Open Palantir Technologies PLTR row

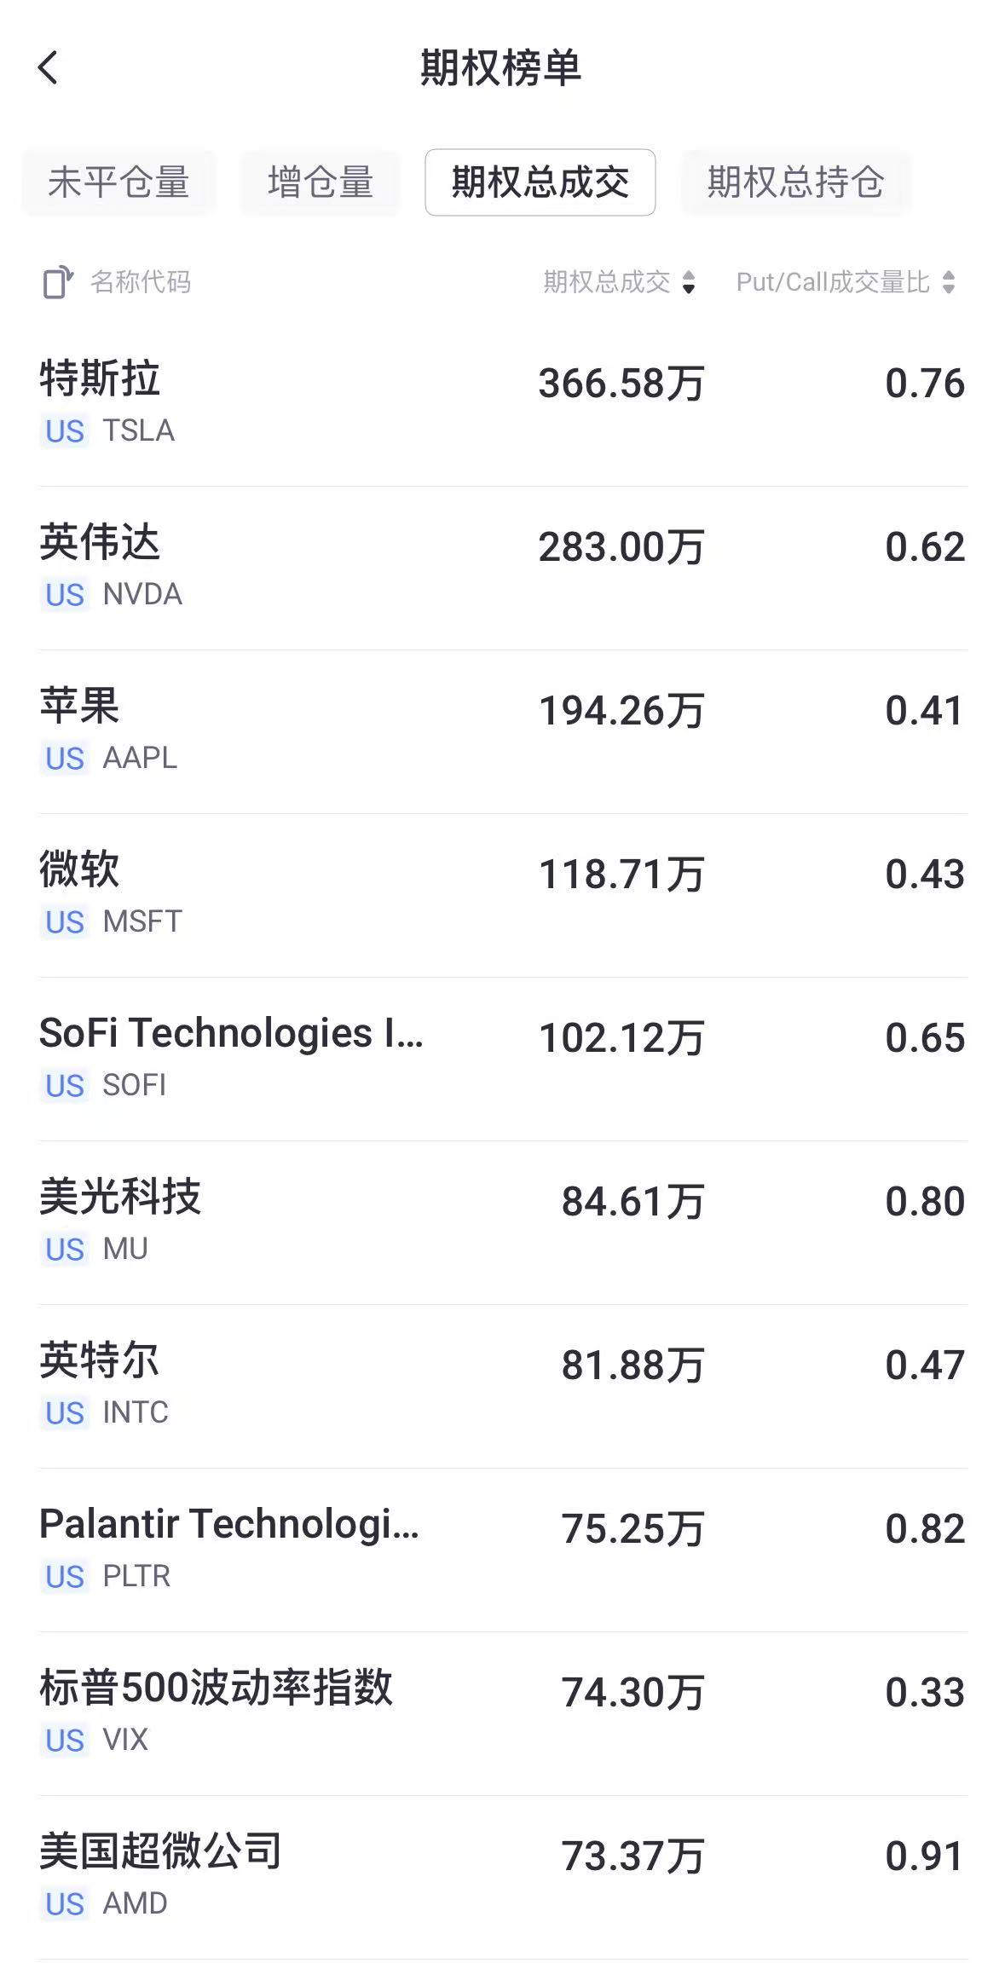pos(502,1549)
